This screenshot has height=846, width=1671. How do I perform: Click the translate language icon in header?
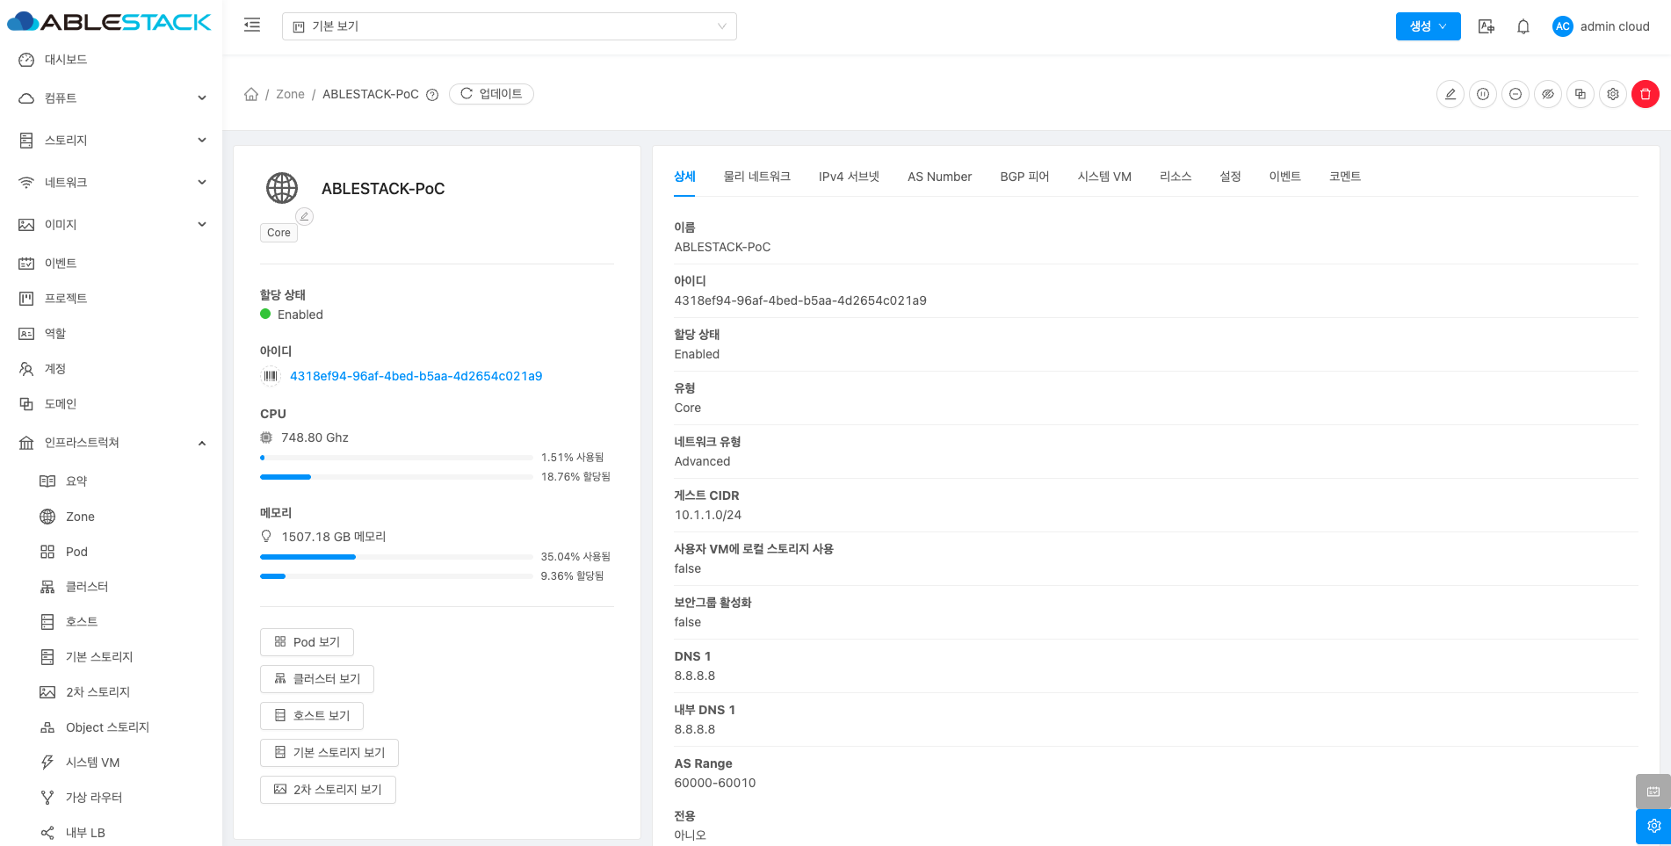pos(1486,26)
